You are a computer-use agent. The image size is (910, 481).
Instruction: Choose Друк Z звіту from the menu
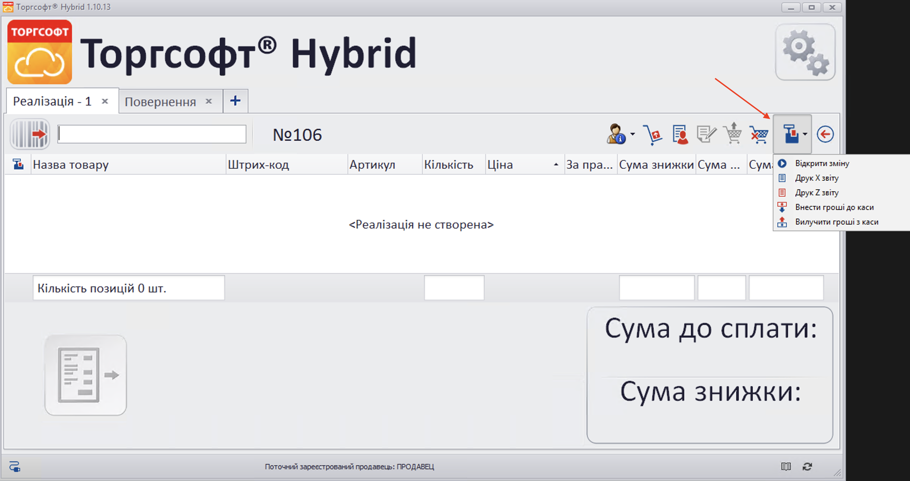point(817,193)
